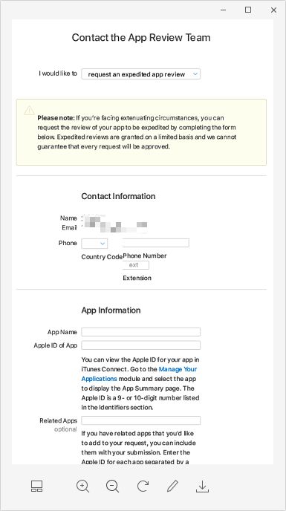Click into the Phone Number field

[156, 243]
